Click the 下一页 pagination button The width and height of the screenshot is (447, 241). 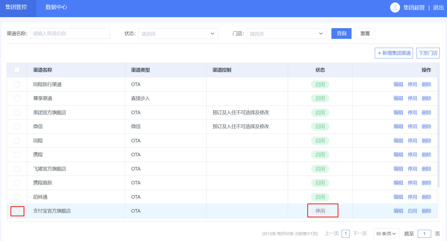click(x=360, y=233)
